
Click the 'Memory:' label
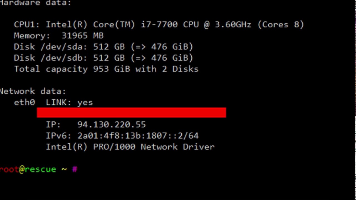(32, 36)
